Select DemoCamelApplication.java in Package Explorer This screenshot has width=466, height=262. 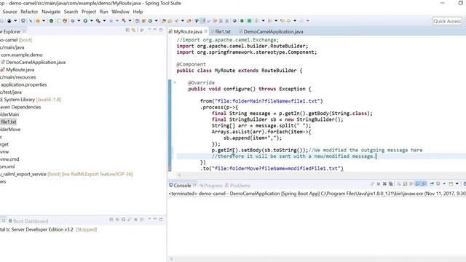33,62
